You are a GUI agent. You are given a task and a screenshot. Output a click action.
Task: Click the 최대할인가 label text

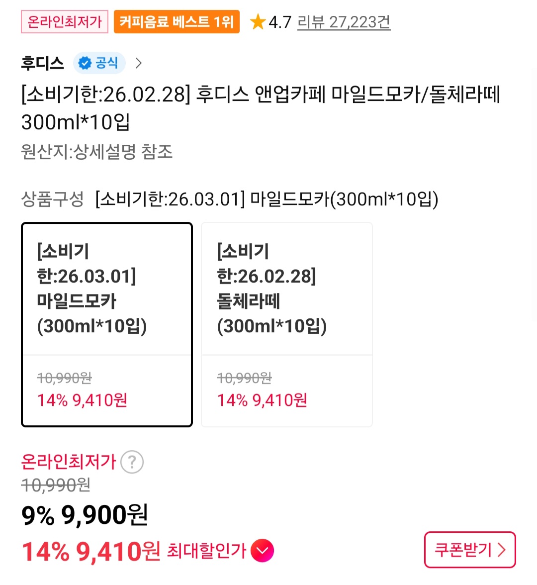tap(206, 551)
